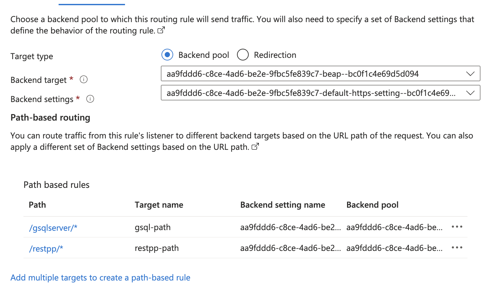Screen dimensions: 487x299
Task: Open the /restpp/* path rule
Action: tap(46, 249)
